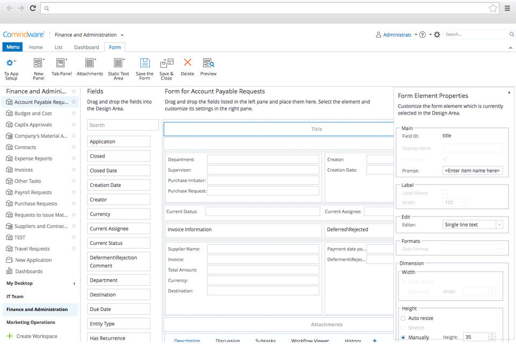The height and width of the screenshot is (346, 516).
Task: Open the help question mark icon
Action: point(422,34)
